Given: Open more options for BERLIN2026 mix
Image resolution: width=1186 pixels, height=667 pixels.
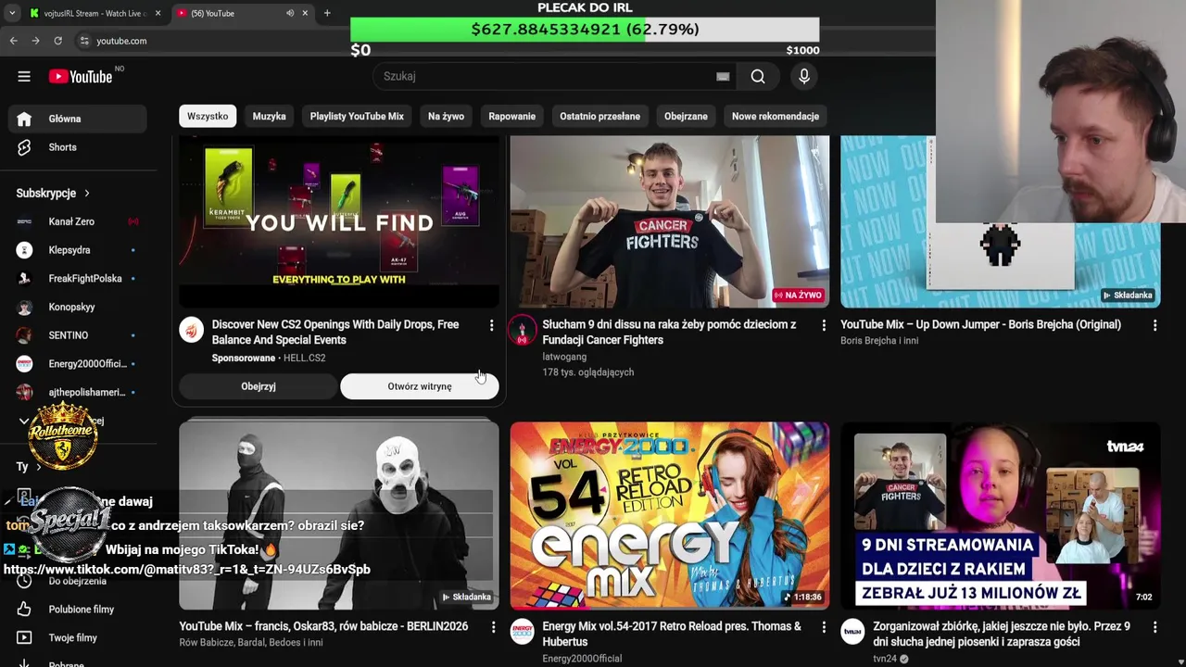Looking at the screenshot, I should coord(493,627).
